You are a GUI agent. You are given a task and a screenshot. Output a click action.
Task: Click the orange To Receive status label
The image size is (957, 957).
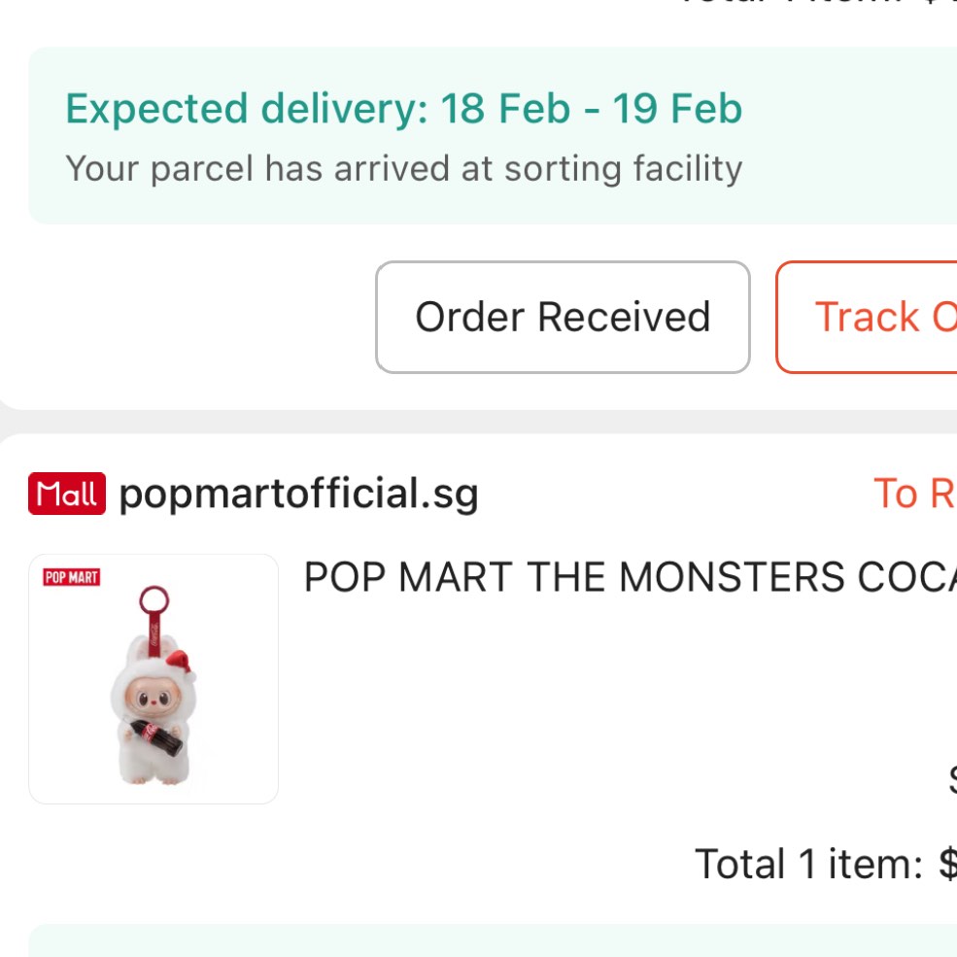[x=914, y=494]
